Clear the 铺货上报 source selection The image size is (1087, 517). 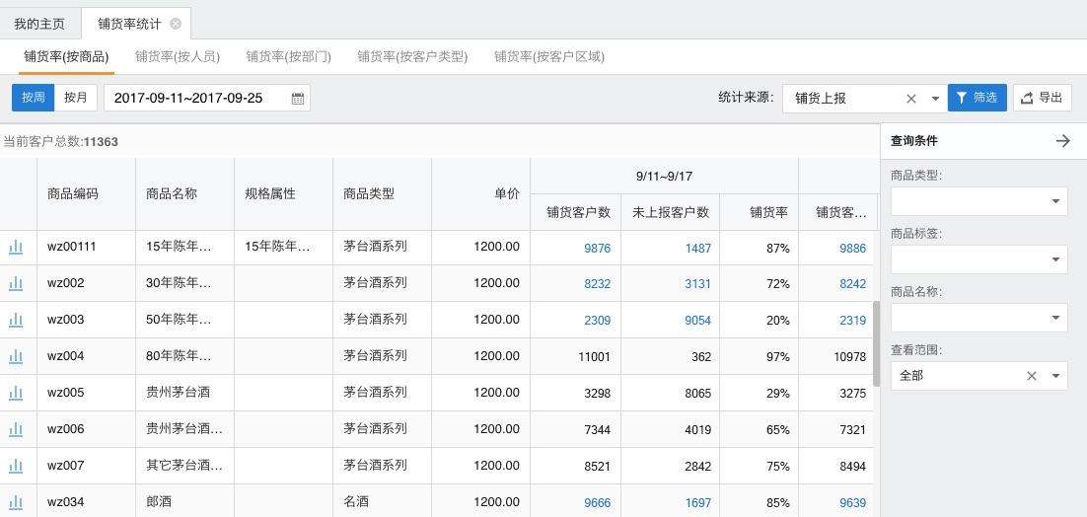pyautogui.click(x=910, y=99)
